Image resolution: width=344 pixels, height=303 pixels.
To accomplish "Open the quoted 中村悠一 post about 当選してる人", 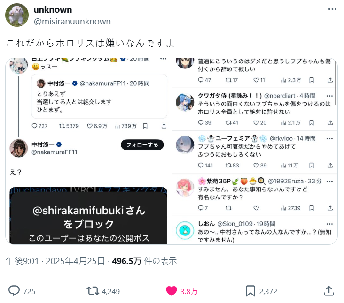I will [x=99, y=96].
